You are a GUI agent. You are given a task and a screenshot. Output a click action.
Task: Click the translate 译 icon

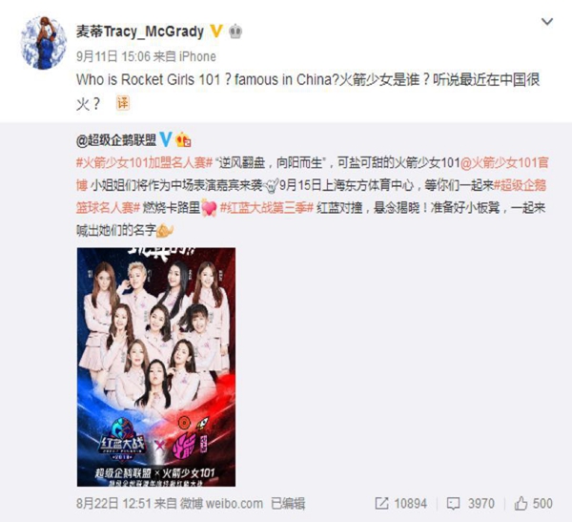(x=123, y=103)
